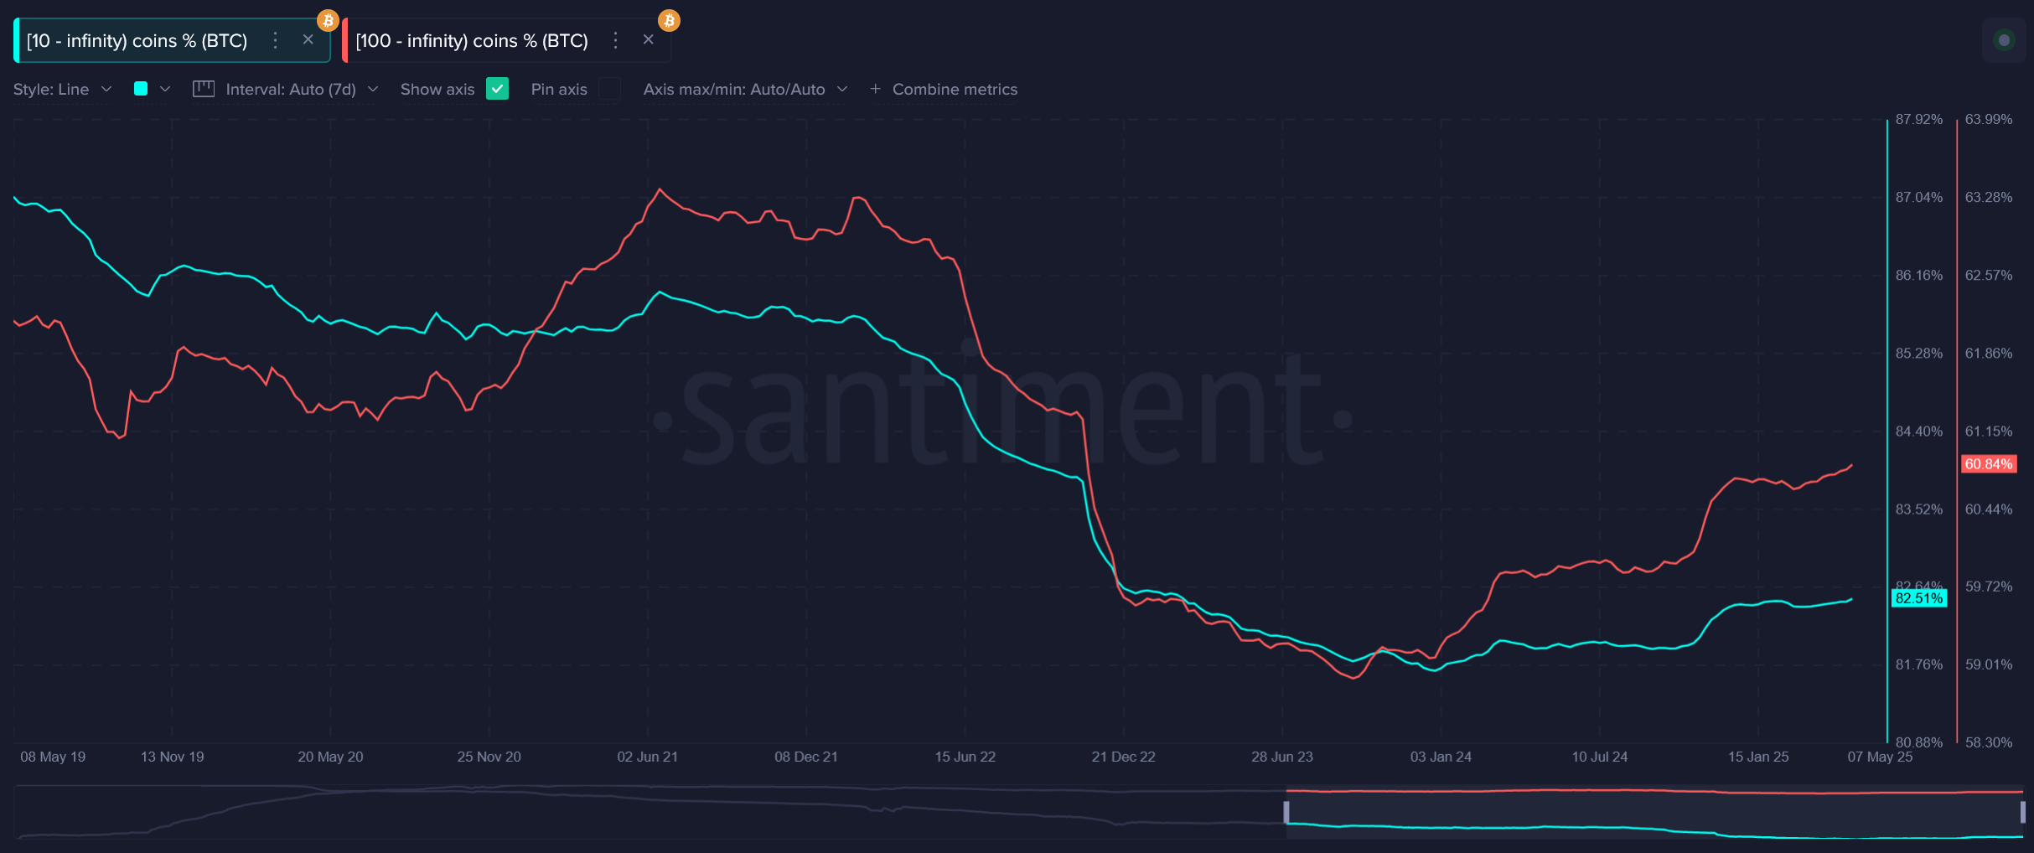Click the 60.84% red value badge
This screenshot has width=2034, height=853.
1989,463
